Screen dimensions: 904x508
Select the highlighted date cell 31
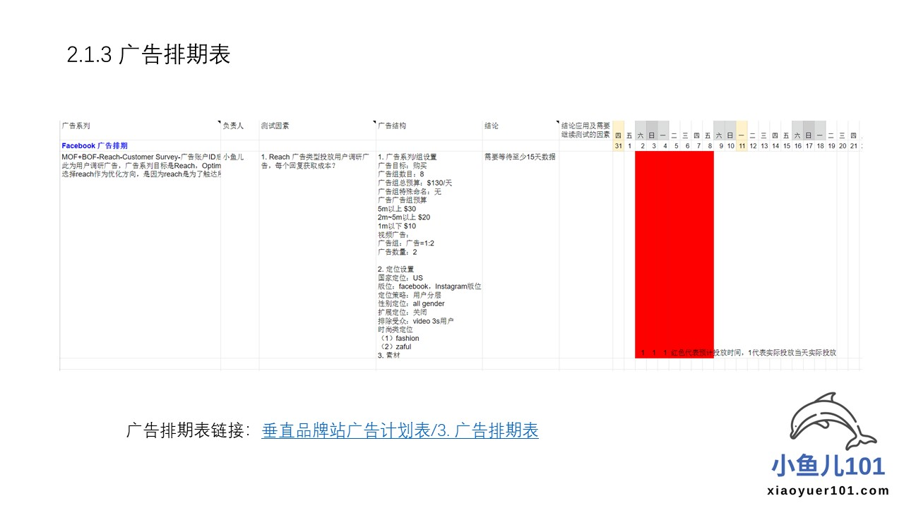(618, 146)
